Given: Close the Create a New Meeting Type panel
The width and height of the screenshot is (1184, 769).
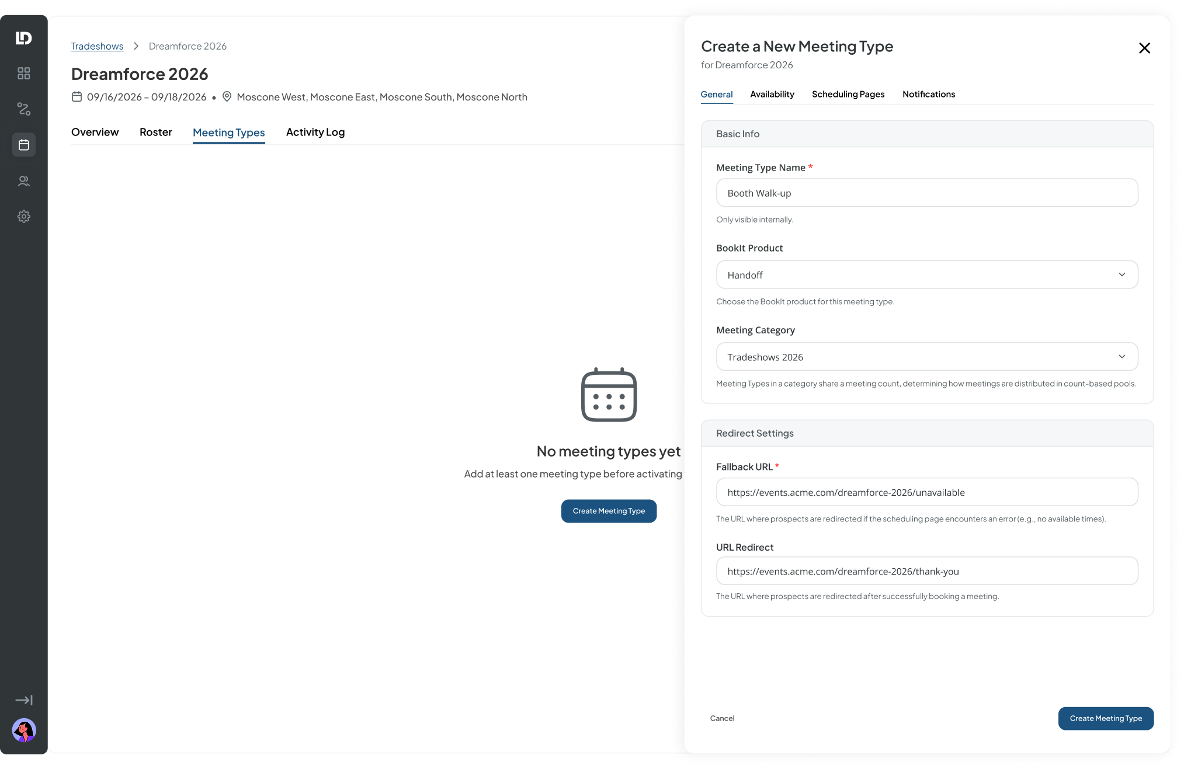Looking at the screenshot, I should tap(1144, 48).
